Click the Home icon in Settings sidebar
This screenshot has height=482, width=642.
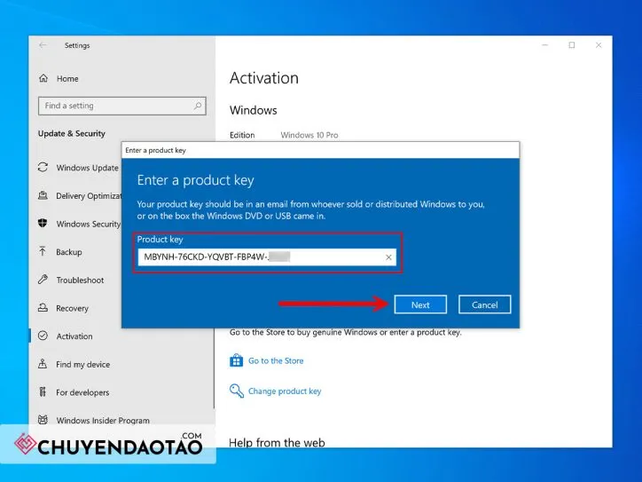coord(43,78)
